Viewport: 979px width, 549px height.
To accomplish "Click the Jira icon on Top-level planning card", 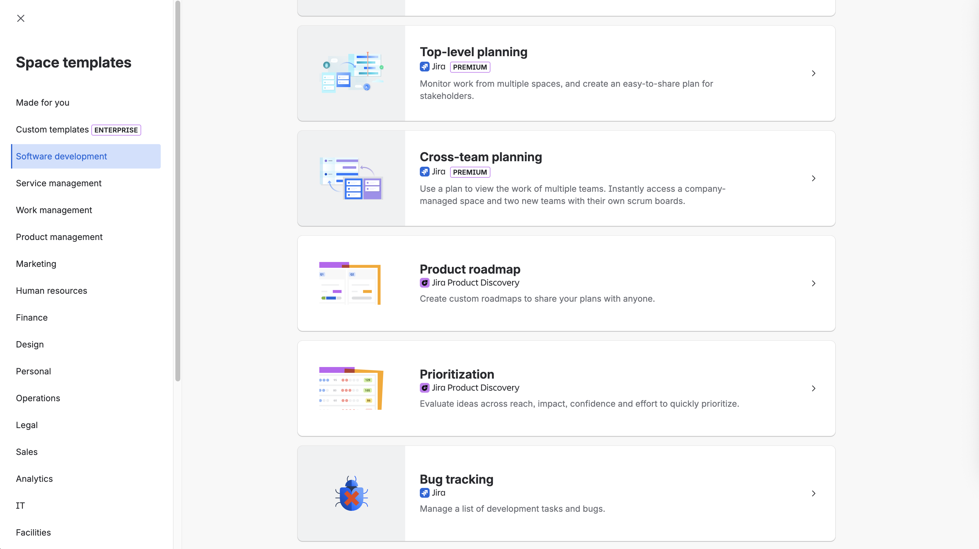I will (424, 67).
